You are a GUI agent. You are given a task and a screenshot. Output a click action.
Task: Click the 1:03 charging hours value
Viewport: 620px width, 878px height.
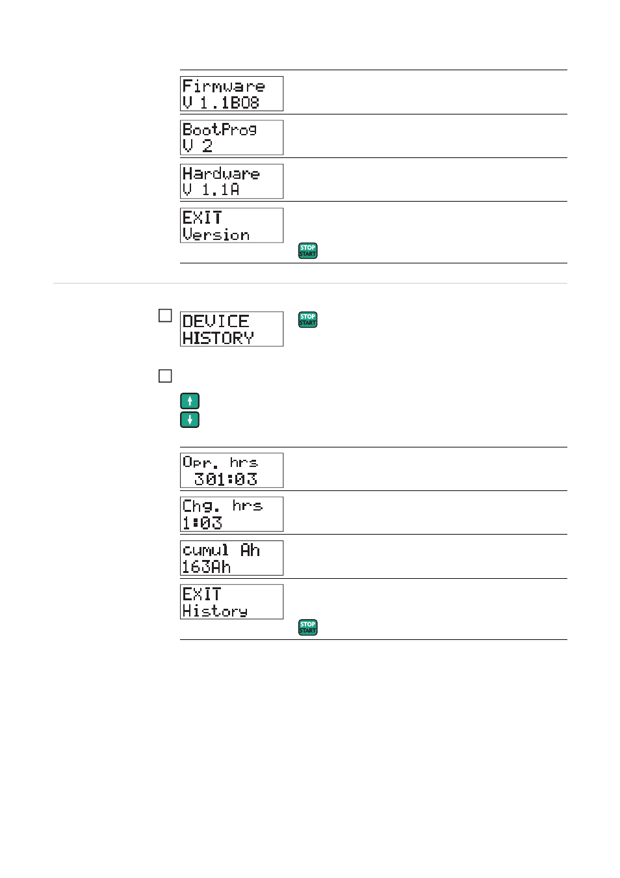[202, 523]
